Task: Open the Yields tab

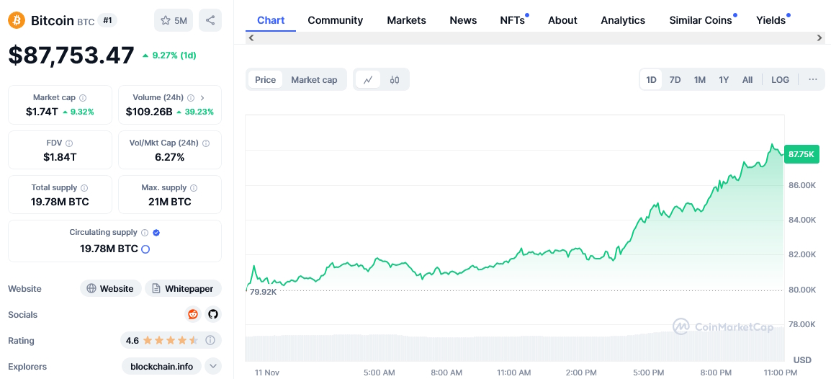Action: pos(771,20)
